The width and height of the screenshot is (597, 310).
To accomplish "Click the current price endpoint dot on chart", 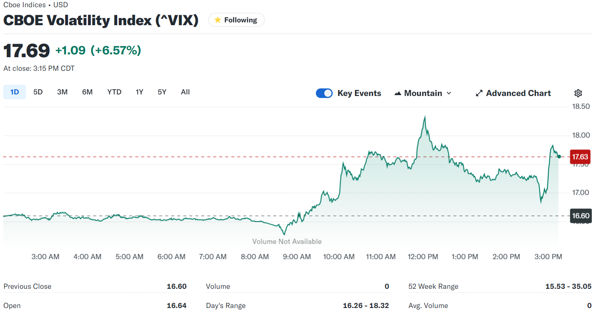I will [559, 156].
